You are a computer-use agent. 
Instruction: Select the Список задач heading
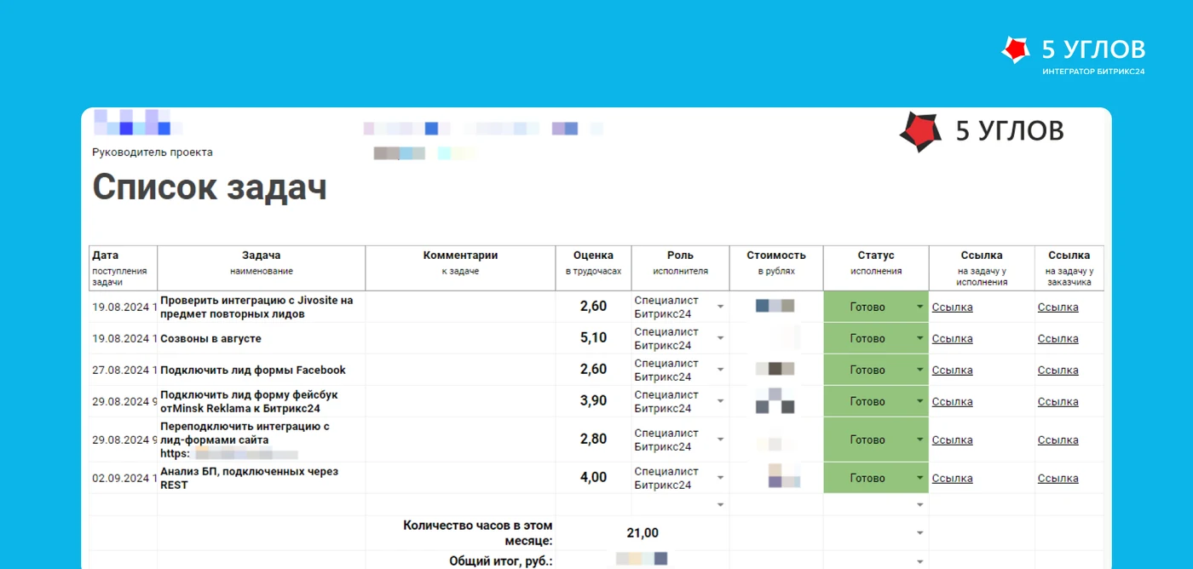(x=210, y=187)
